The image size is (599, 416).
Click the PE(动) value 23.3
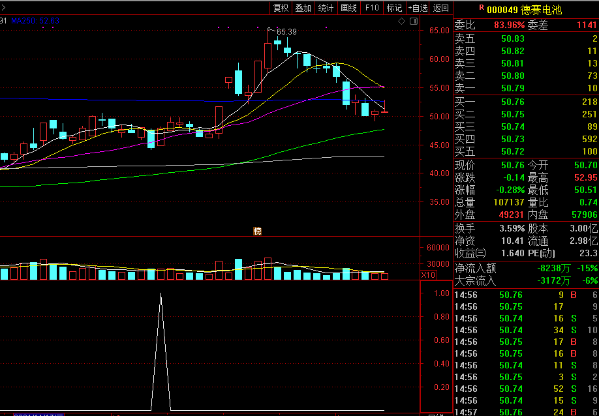pyautogui.click(x=589, y=253)
